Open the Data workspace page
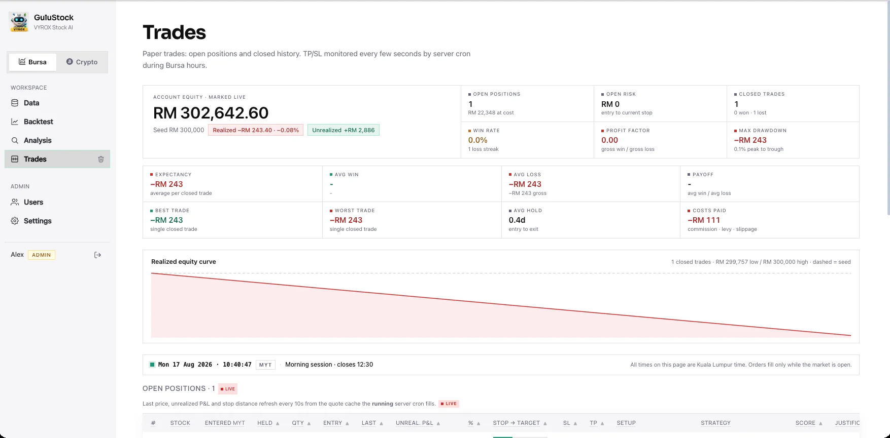 (57, 103)
